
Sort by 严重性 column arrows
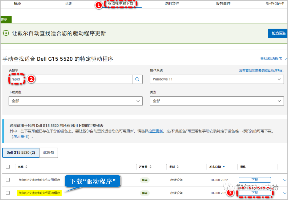click(150, 167)
